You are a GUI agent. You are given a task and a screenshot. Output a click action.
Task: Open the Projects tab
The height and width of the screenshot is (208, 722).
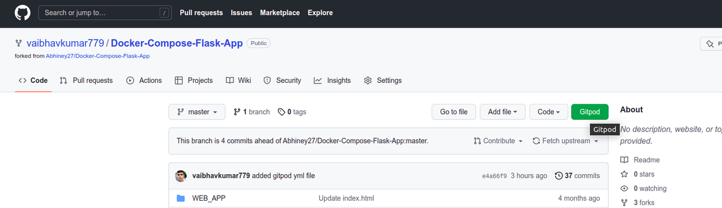point(194,81)
